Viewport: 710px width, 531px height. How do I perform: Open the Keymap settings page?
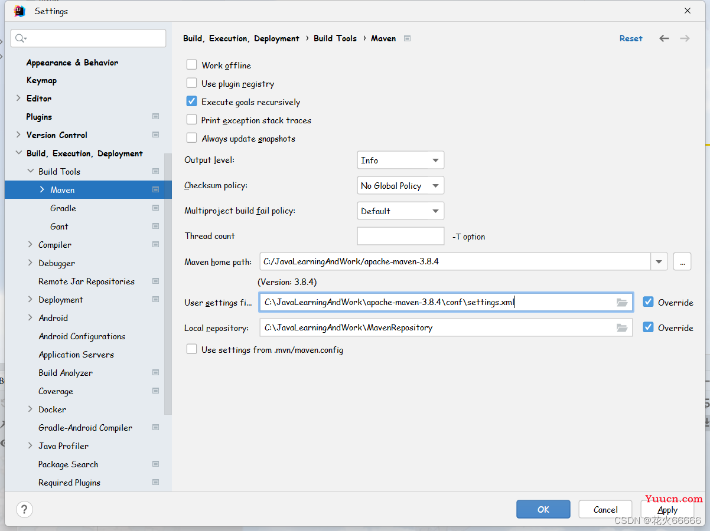(x=41, y=80)
